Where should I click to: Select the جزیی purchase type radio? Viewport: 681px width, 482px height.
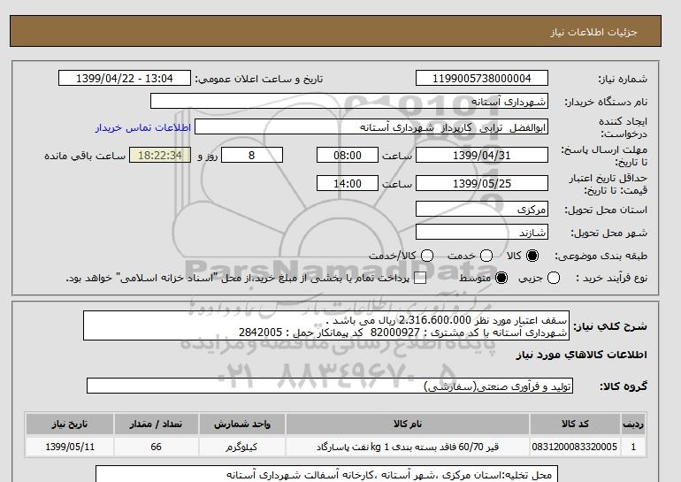pos(554,278)
